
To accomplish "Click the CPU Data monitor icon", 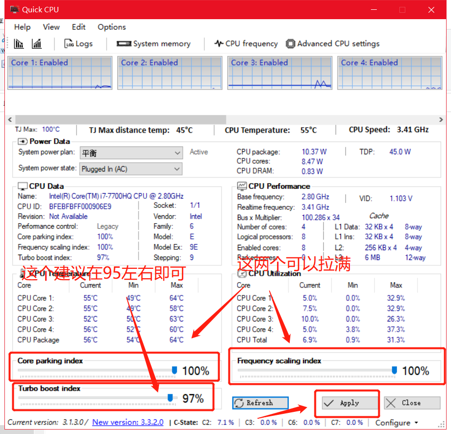I will pos(23,186).
